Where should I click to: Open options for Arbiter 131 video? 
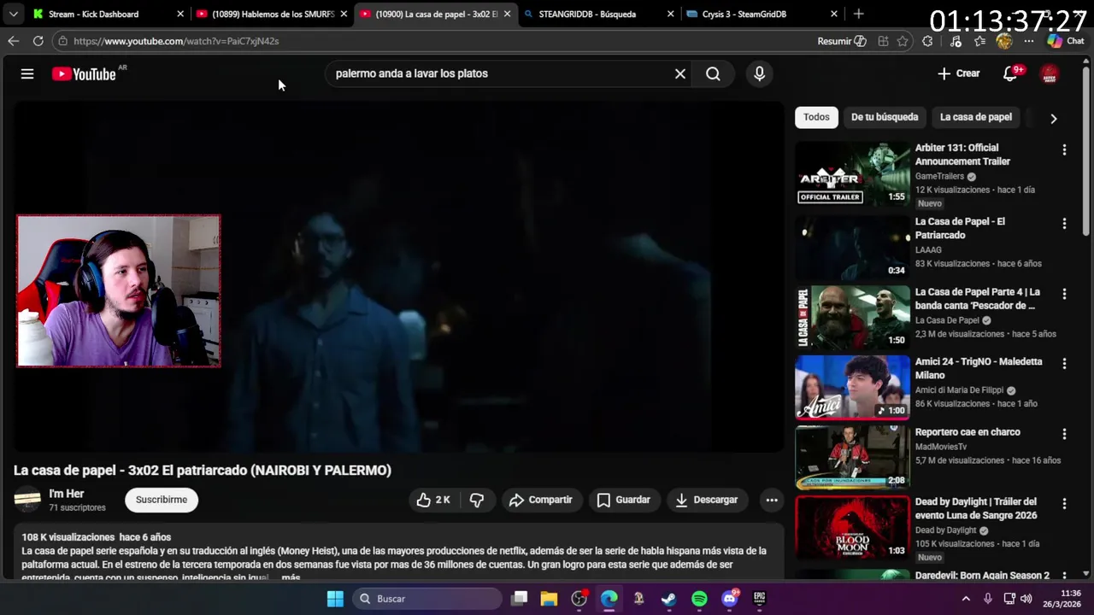pyautogui.click(x=1064, y=149)
